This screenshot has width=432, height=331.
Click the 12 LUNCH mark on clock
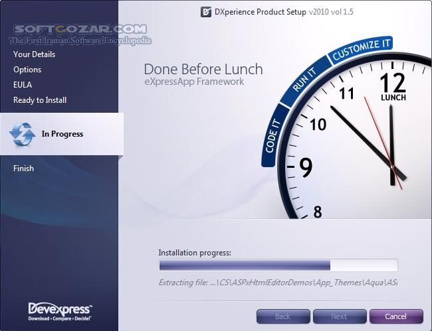point(393,86)
